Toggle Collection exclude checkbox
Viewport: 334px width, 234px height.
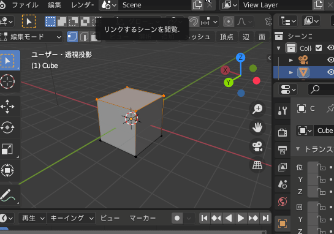pyautogui.click(x=319, y=48)
